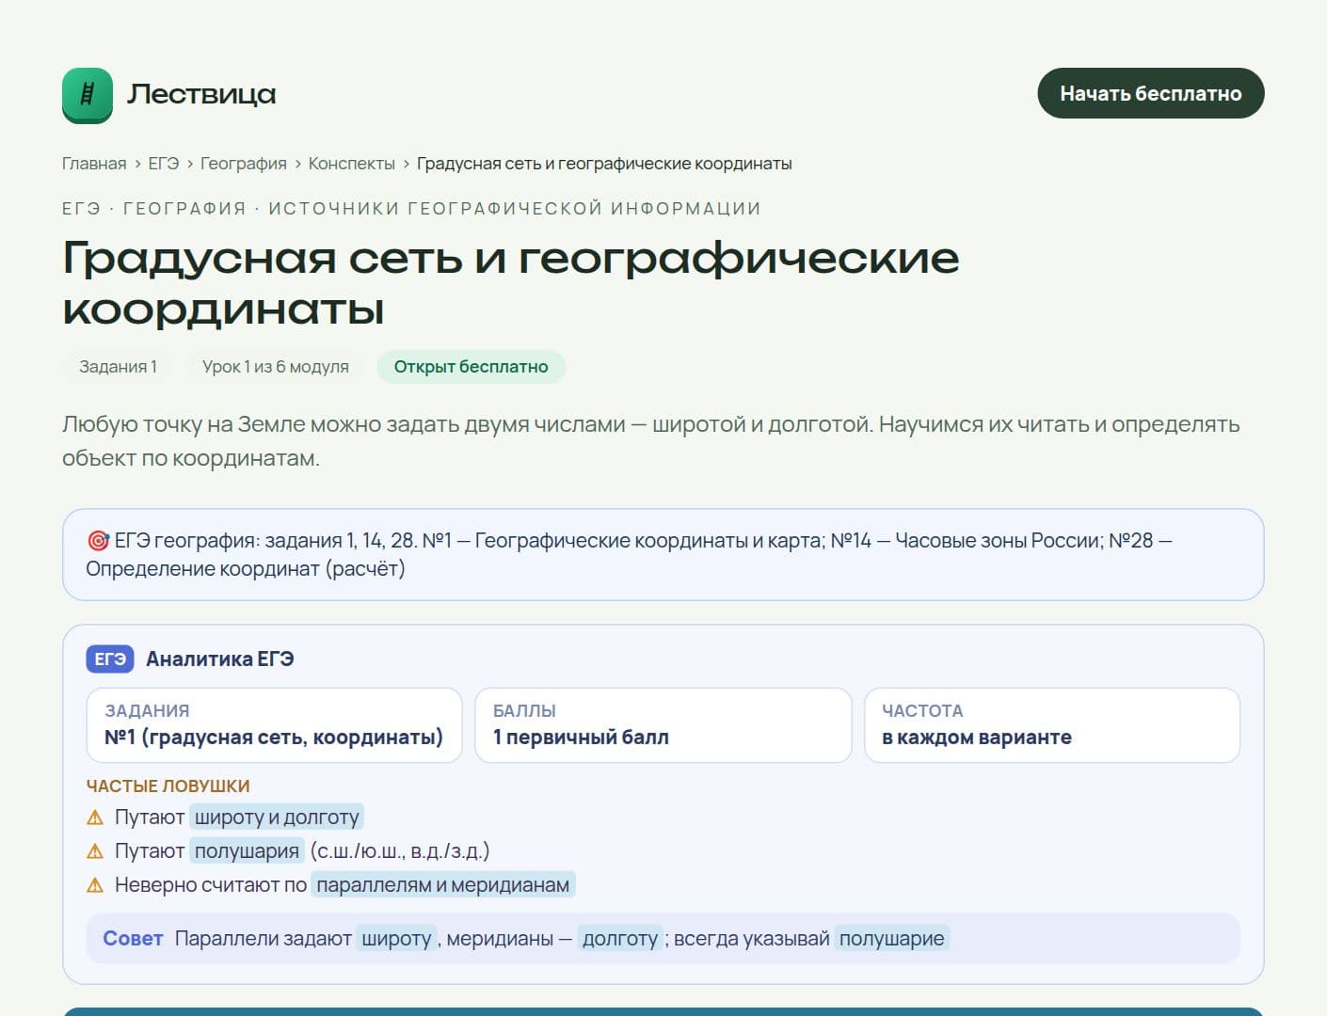Image resolution: width=1327 pixels, height=1016 pixels.
Task: Click warning icon on the 'с.ш./ю.ш.' trap line
Action: coord(95,851)
